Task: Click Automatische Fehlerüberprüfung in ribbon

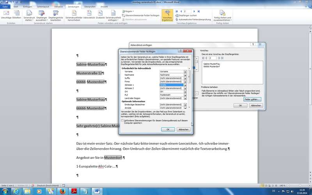Action: click(x=193, y=19)
